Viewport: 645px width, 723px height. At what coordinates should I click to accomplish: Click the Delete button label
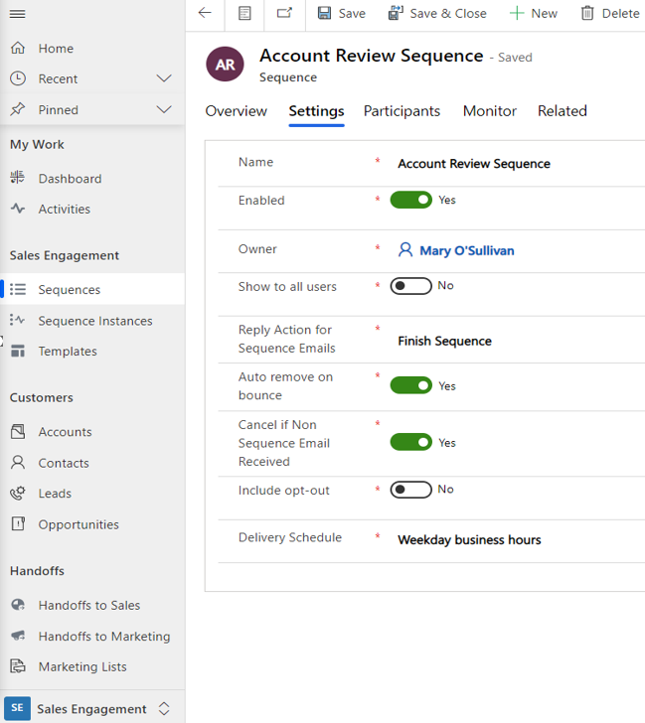click(x=620, y=13)
